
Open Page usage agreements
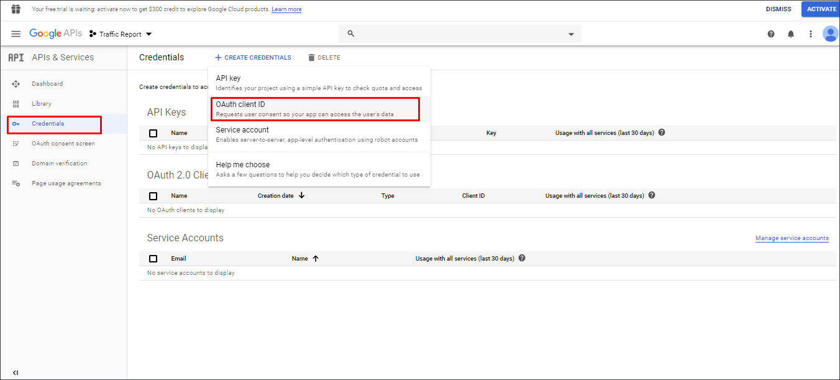coord(66,183)
